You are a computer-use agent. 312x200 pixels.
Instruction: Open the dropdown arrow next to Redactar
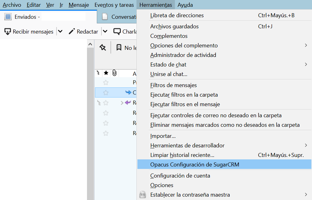105,31
